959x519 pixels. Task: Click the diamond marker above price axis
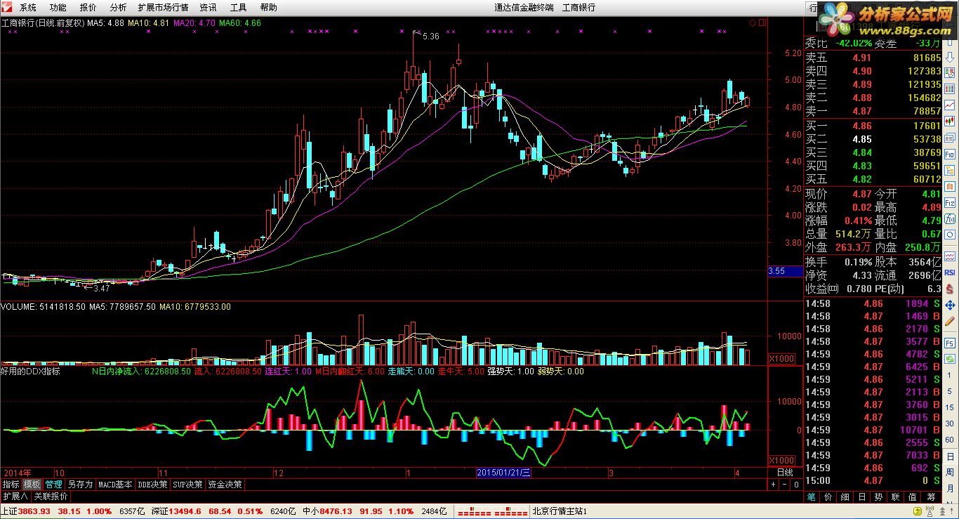pos(753,22)
